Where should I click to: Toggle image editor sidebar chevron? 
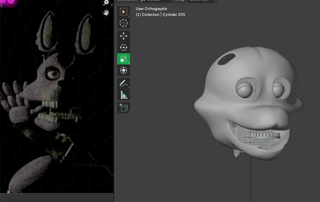coord(112,5)
